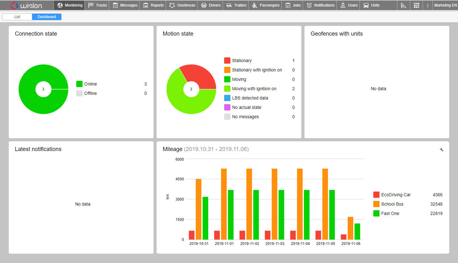Open the ruler measurement tools icon
Image resolution: width=458 pixels, height=263 pixels.
click(404, 5)
